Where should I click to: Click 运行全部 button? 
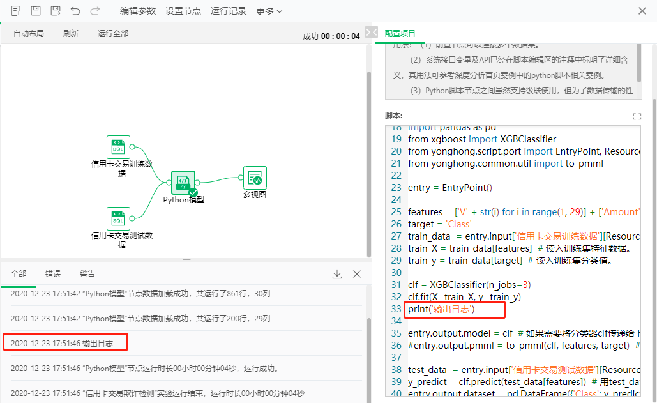coord(113,33)
